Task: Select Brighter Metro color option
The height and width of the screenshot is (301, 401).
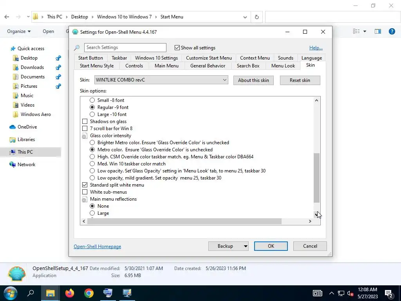Action: click(x=92, y=143)
